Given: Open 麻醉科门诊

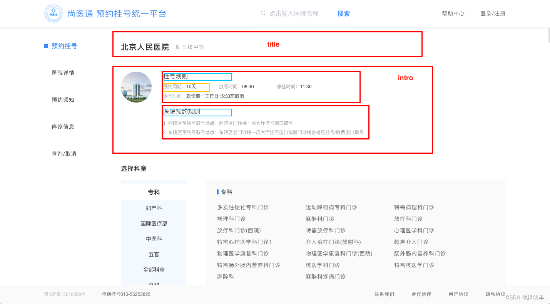Looking at the screenshot, I should click(320, 219).
